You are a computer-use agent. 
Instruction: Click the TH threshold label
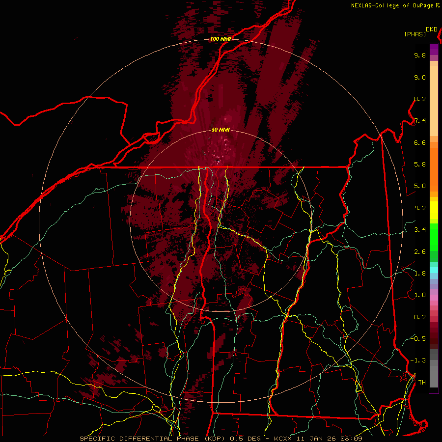tap(422, 383)
